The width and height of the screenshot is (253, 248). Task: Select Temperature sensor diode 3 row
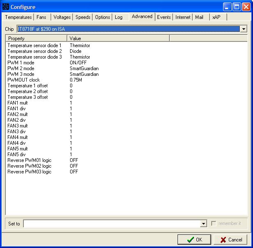pos(34,57)
